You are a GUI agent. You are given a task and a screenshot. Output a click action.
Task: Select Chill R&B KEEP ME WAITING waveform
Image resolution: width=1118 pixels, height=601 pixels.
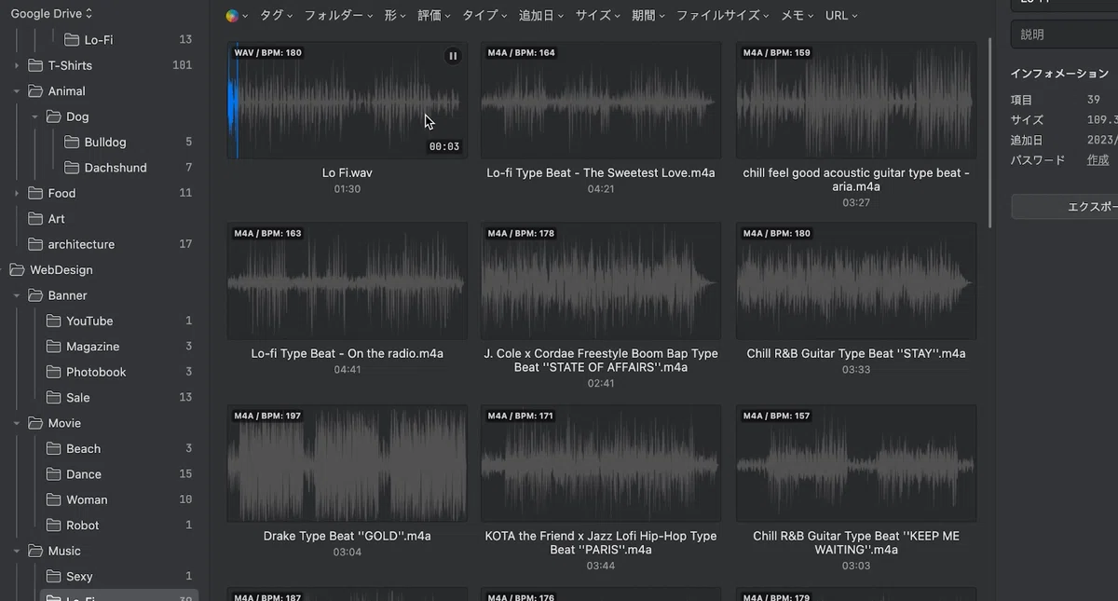tap(856, 463)
